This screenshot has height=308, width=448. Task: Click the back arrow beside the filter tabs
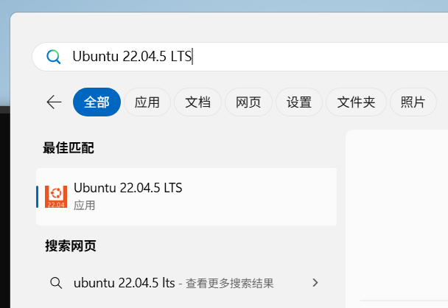54,102
